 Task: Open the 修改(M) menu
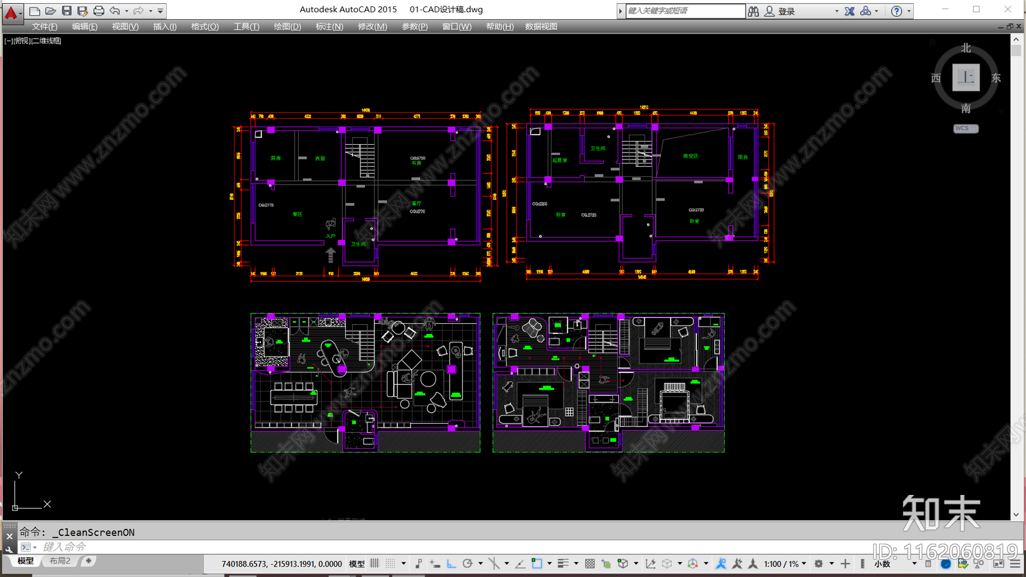pyautogui.click(x=372, y=27)
